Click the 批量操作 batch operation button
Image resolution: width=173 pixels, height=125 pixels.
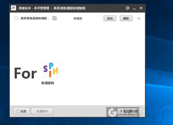coord(42,111)
